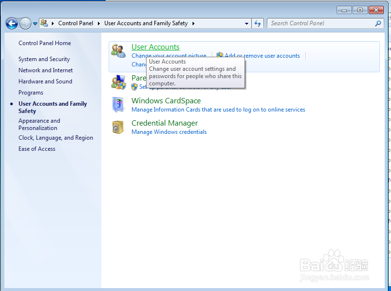The height and width of the screenshot is (291, 391).
Task: Open Programs category
Action: (x=31, y=93)
